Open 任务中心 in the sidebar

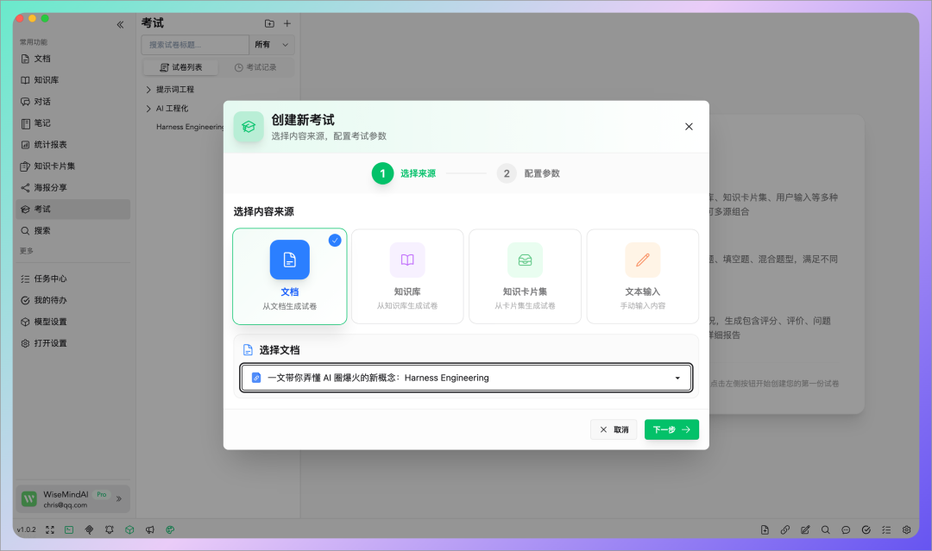72,279
